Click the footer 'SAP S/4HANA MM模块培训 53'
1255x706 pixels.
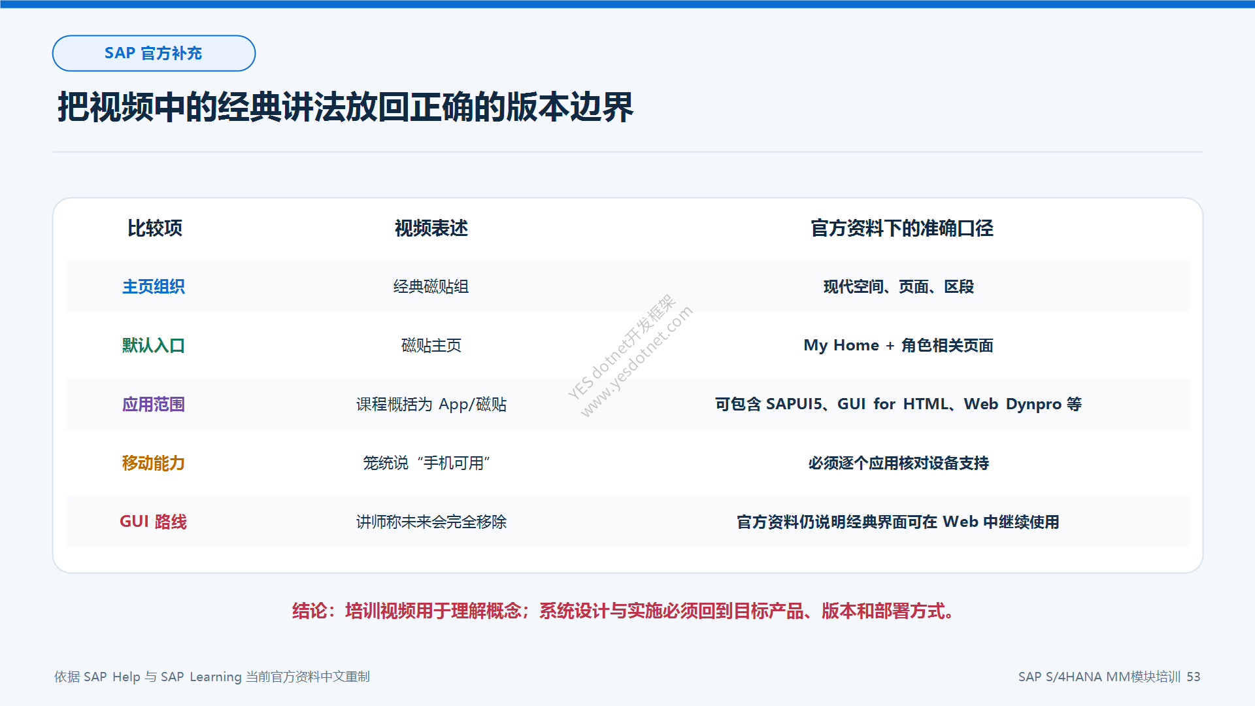click(1109, 677)
